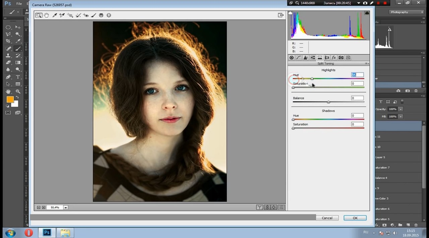The image size is (429, 238).
Task: Toggle the before/after preview view
Action: click(259, 207)
